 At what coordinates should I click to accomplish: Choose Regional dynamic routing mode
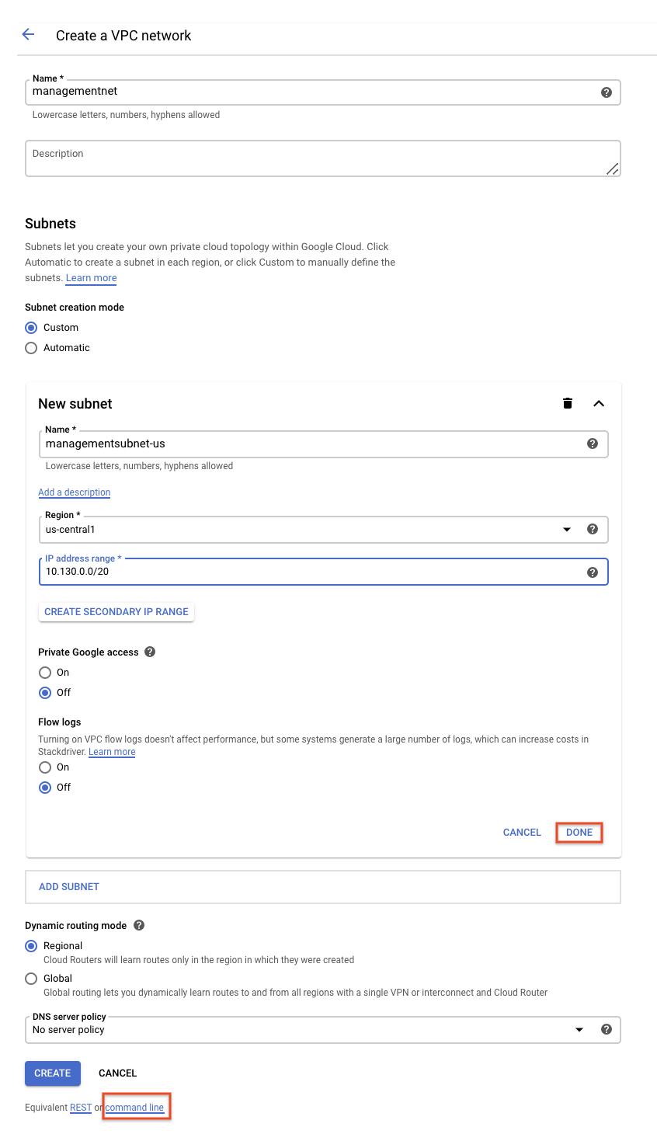(x=31, y=946)
